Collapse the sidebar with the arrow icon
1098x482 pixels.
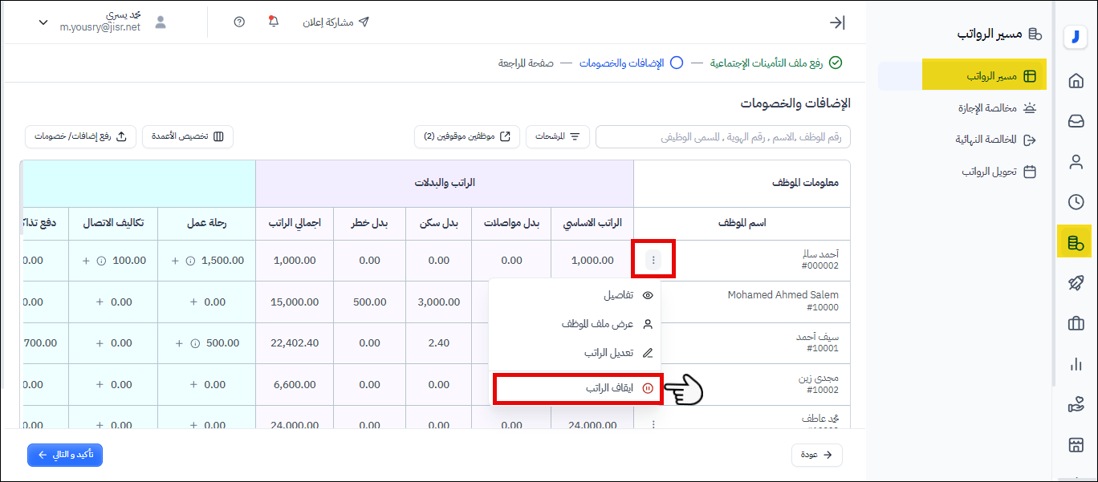point(837,22)
